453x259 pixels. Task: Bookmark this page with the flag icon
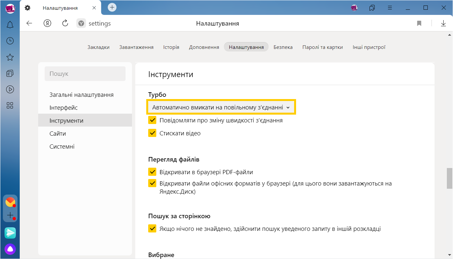coord(419,23)
